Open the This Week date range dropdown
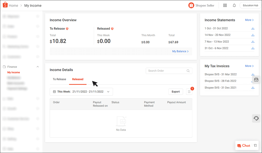The image size is (262, 153). (x=81, y=92)
